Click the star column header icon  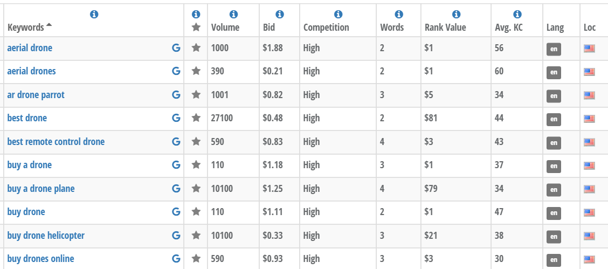pyautogui.click(x=196, y=27)
